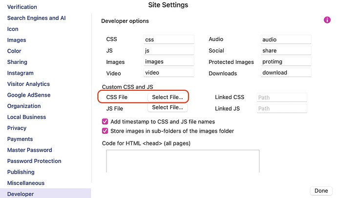
Task: Open the info icon for Developer options
Action: tap(327, 20)
